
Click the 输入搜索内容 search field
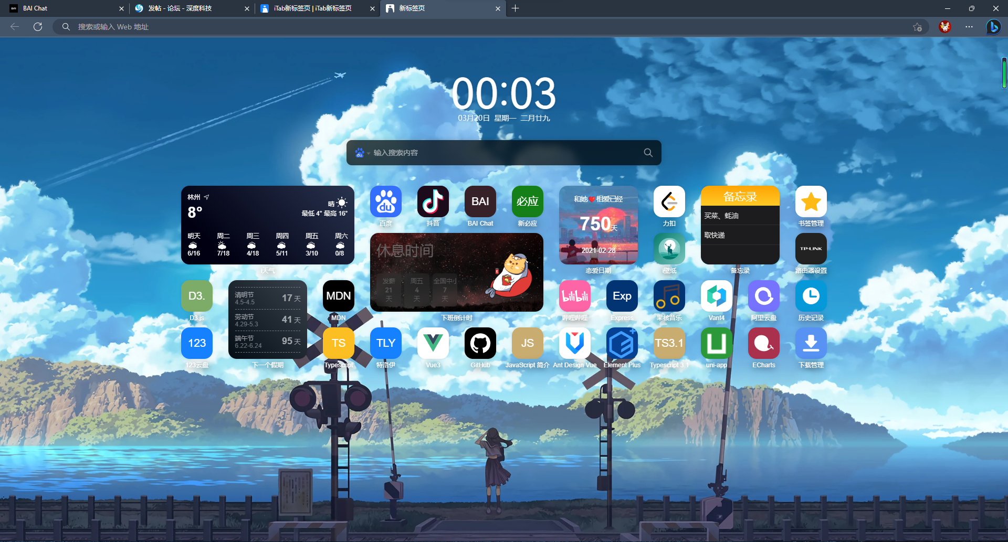(x=499, y=153)
